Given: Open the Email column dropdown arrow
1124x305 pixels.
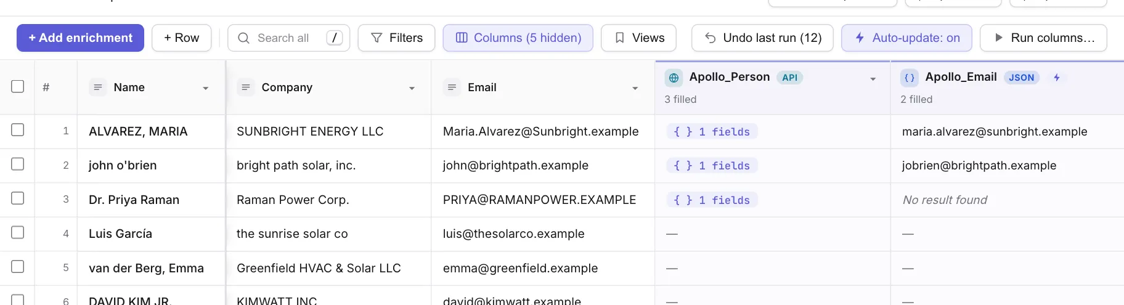Looking at the screenshot, I should [x=635, y=88].
